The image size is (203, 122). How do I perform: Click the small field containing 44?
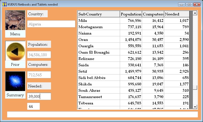click(33, 106)
